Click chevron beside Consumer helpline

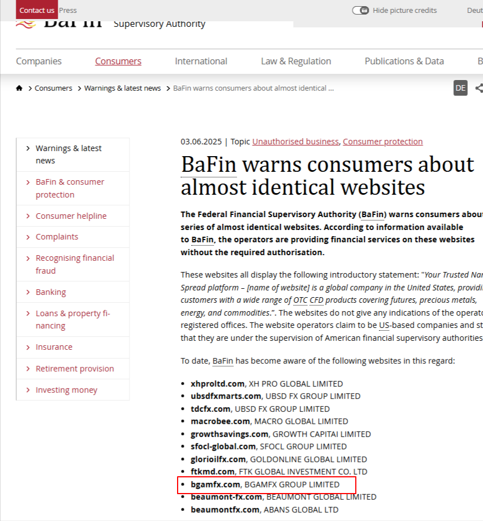click(28, 216)
